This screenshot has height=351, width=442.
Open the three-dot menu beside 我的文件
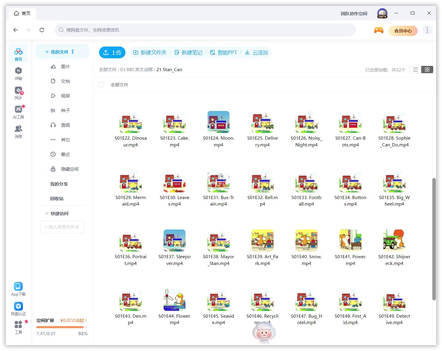pos(73,52)
